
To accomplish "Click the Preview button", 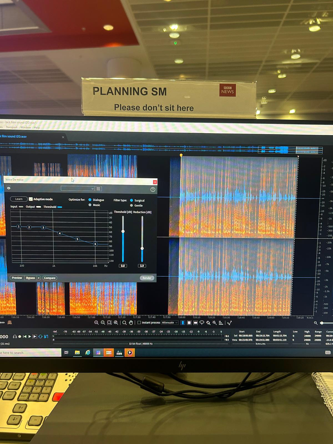I will tap(17, 278).
